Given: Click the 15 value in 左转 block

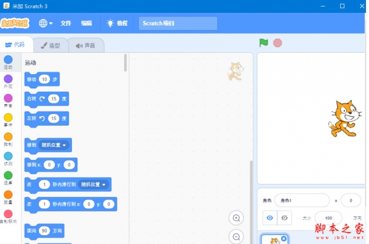Looking at the screenshot, I should tap(54, 118).
